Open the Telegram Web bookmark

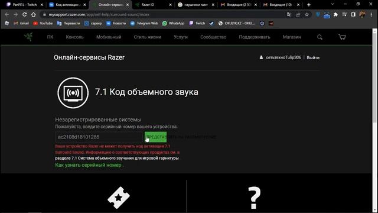[x=144, y=24]
